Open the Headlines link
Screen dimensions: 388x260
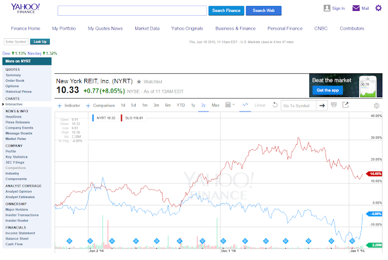(x=13, y=117)
